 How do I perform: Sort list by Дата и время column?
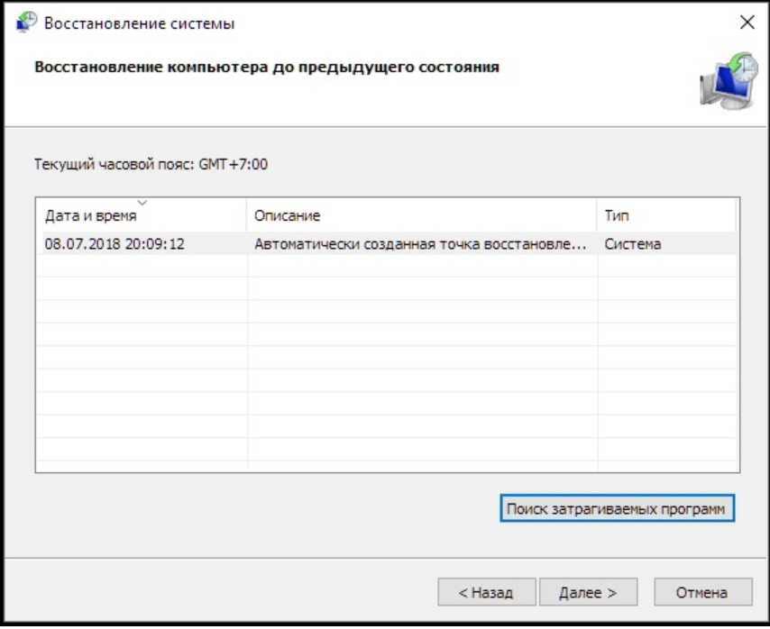[91, 216]
